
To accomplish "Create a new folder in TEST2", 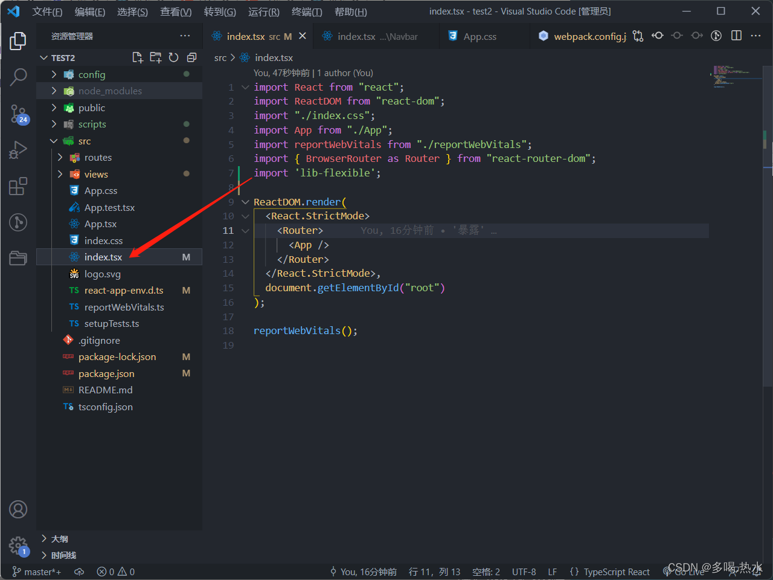I will pyautogui.click(x=156, y=57).
